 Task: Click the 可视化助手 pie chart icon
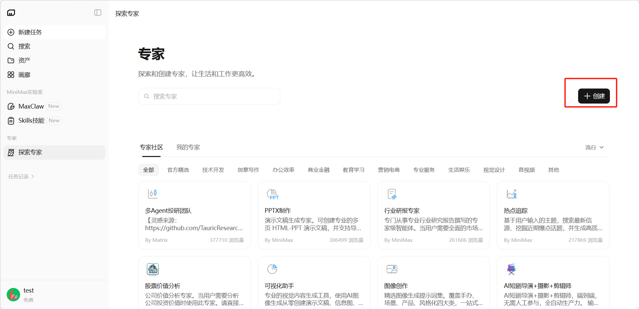pos(272,269)
